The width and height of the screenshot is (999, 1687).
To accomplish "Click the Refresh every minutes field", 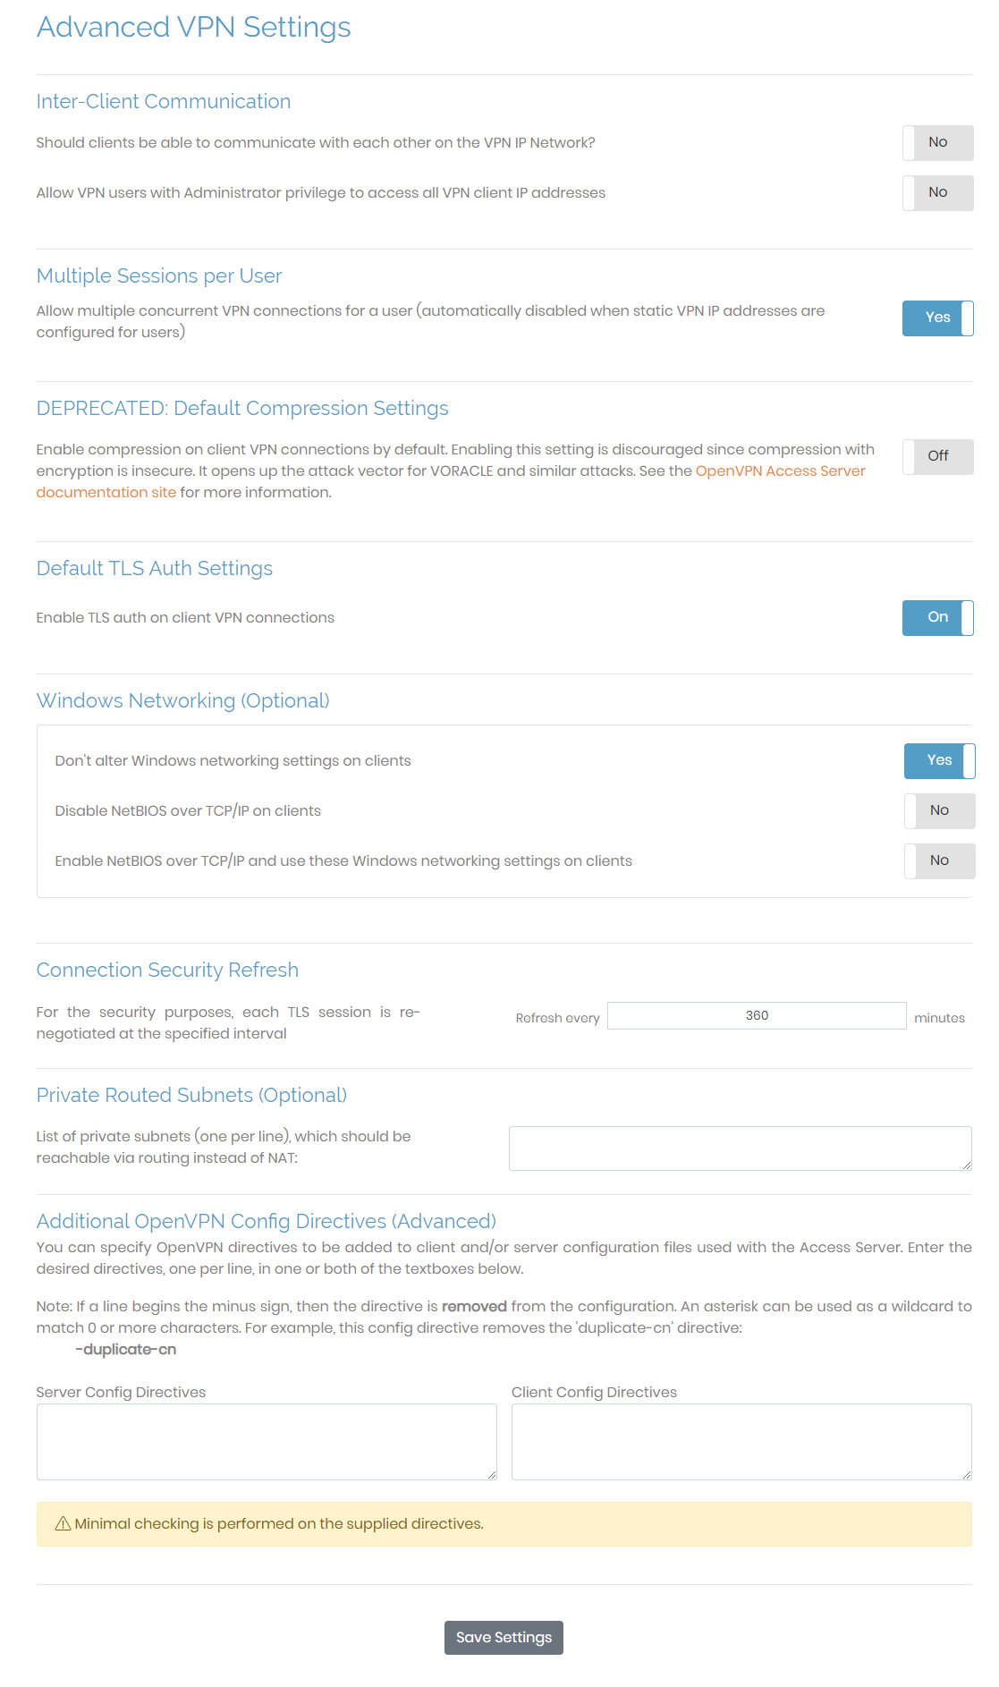I will click(x=757, y=1016).
